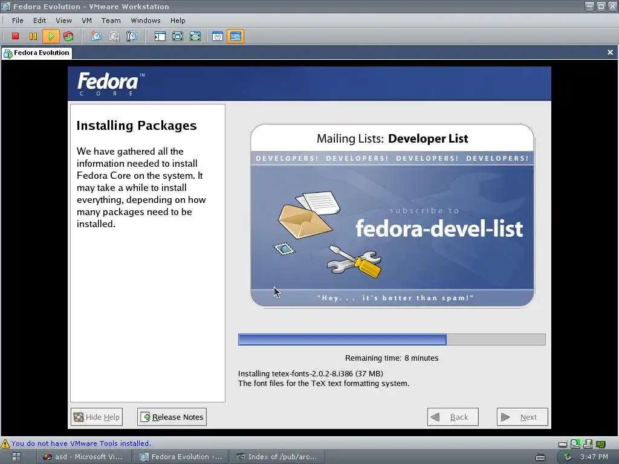Suspend the VM with the yellow pause icon

click(33, 36)
